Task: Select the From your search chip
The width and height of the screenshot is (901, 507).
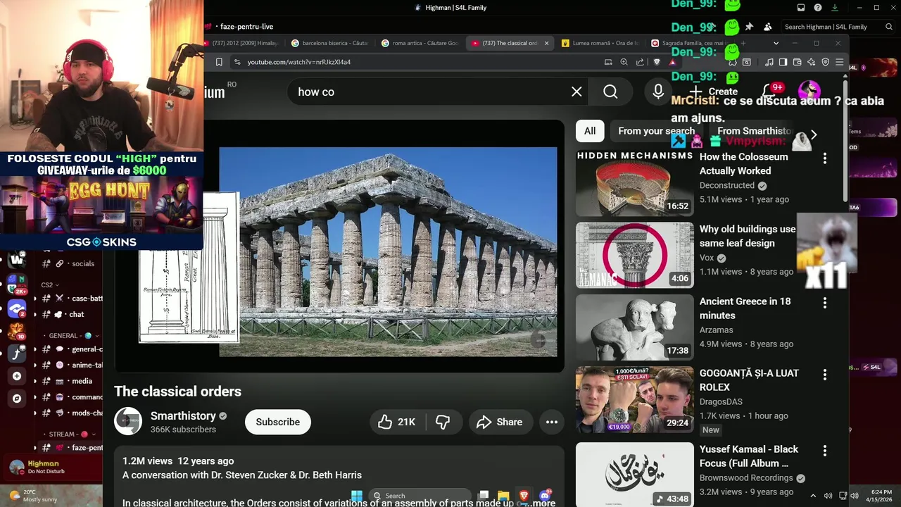Action: click(x=656, y=131)
